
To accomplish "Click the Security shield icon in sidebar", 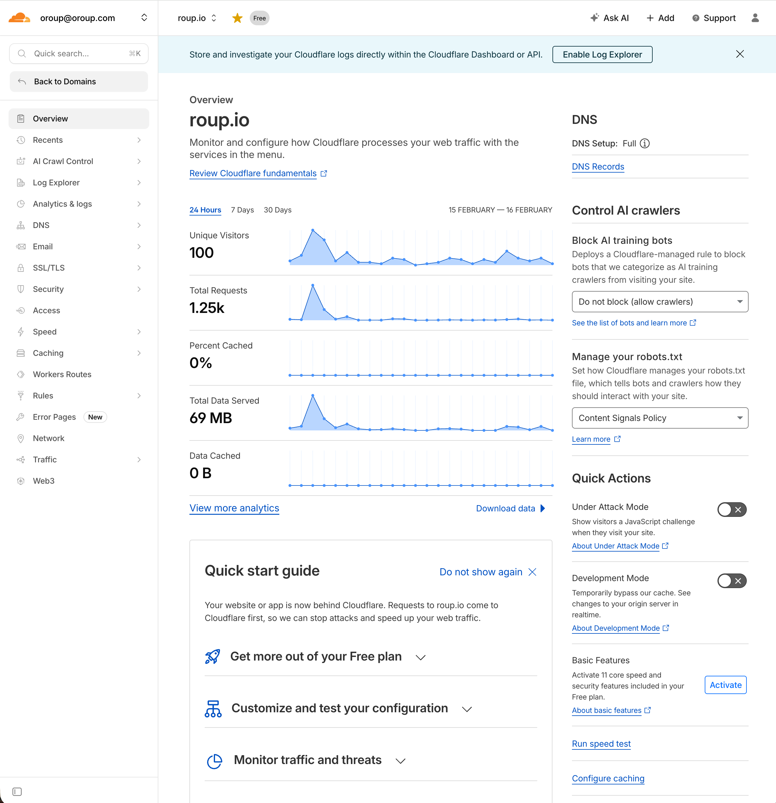I will pyautogui.click(x=20, y=289).
